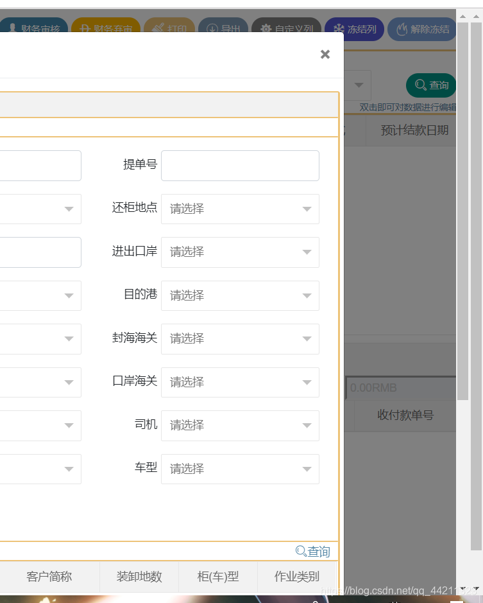Click the flame icon on 解除冻结
Image resolution: width=483 pixels, height=603 pixels.
point(402,30)
